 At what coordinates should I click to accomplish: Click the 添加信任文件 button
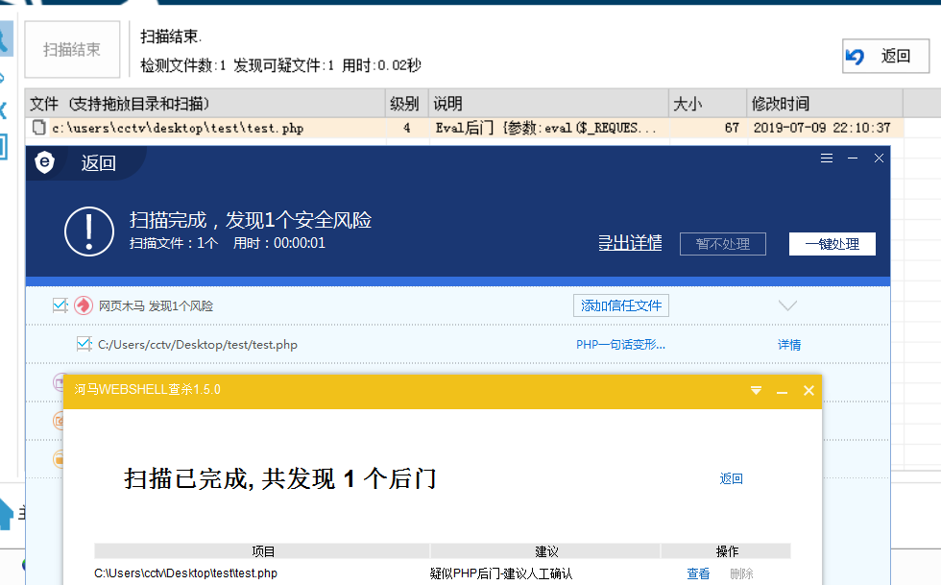pyautogui.click(x=621, y=305)
